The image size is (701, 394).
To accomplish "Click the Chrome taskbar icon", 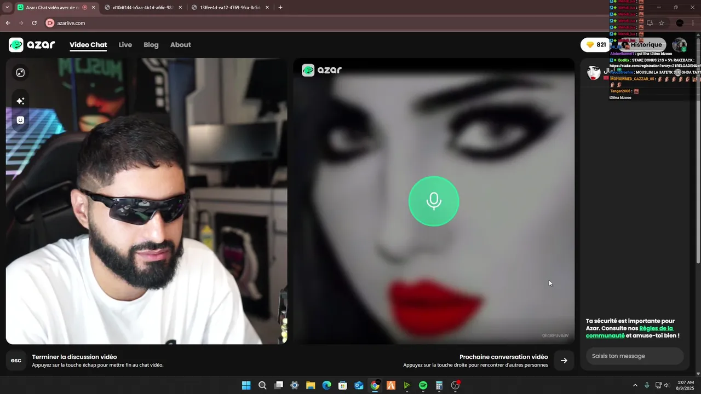I will [375, 385].
